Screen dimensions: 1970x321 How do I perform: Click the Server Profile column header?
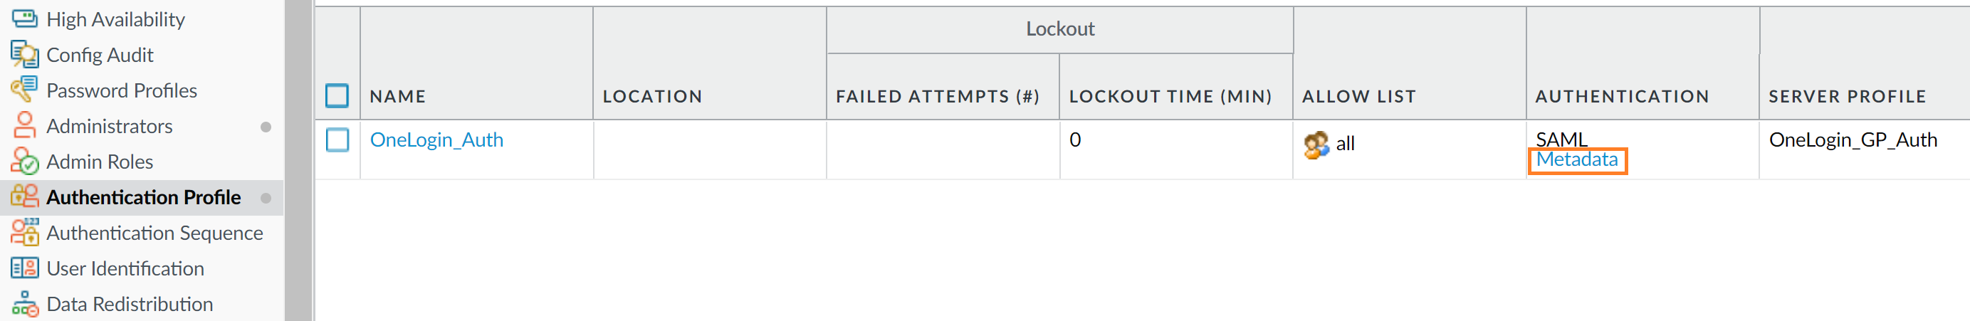[1847, 96]
